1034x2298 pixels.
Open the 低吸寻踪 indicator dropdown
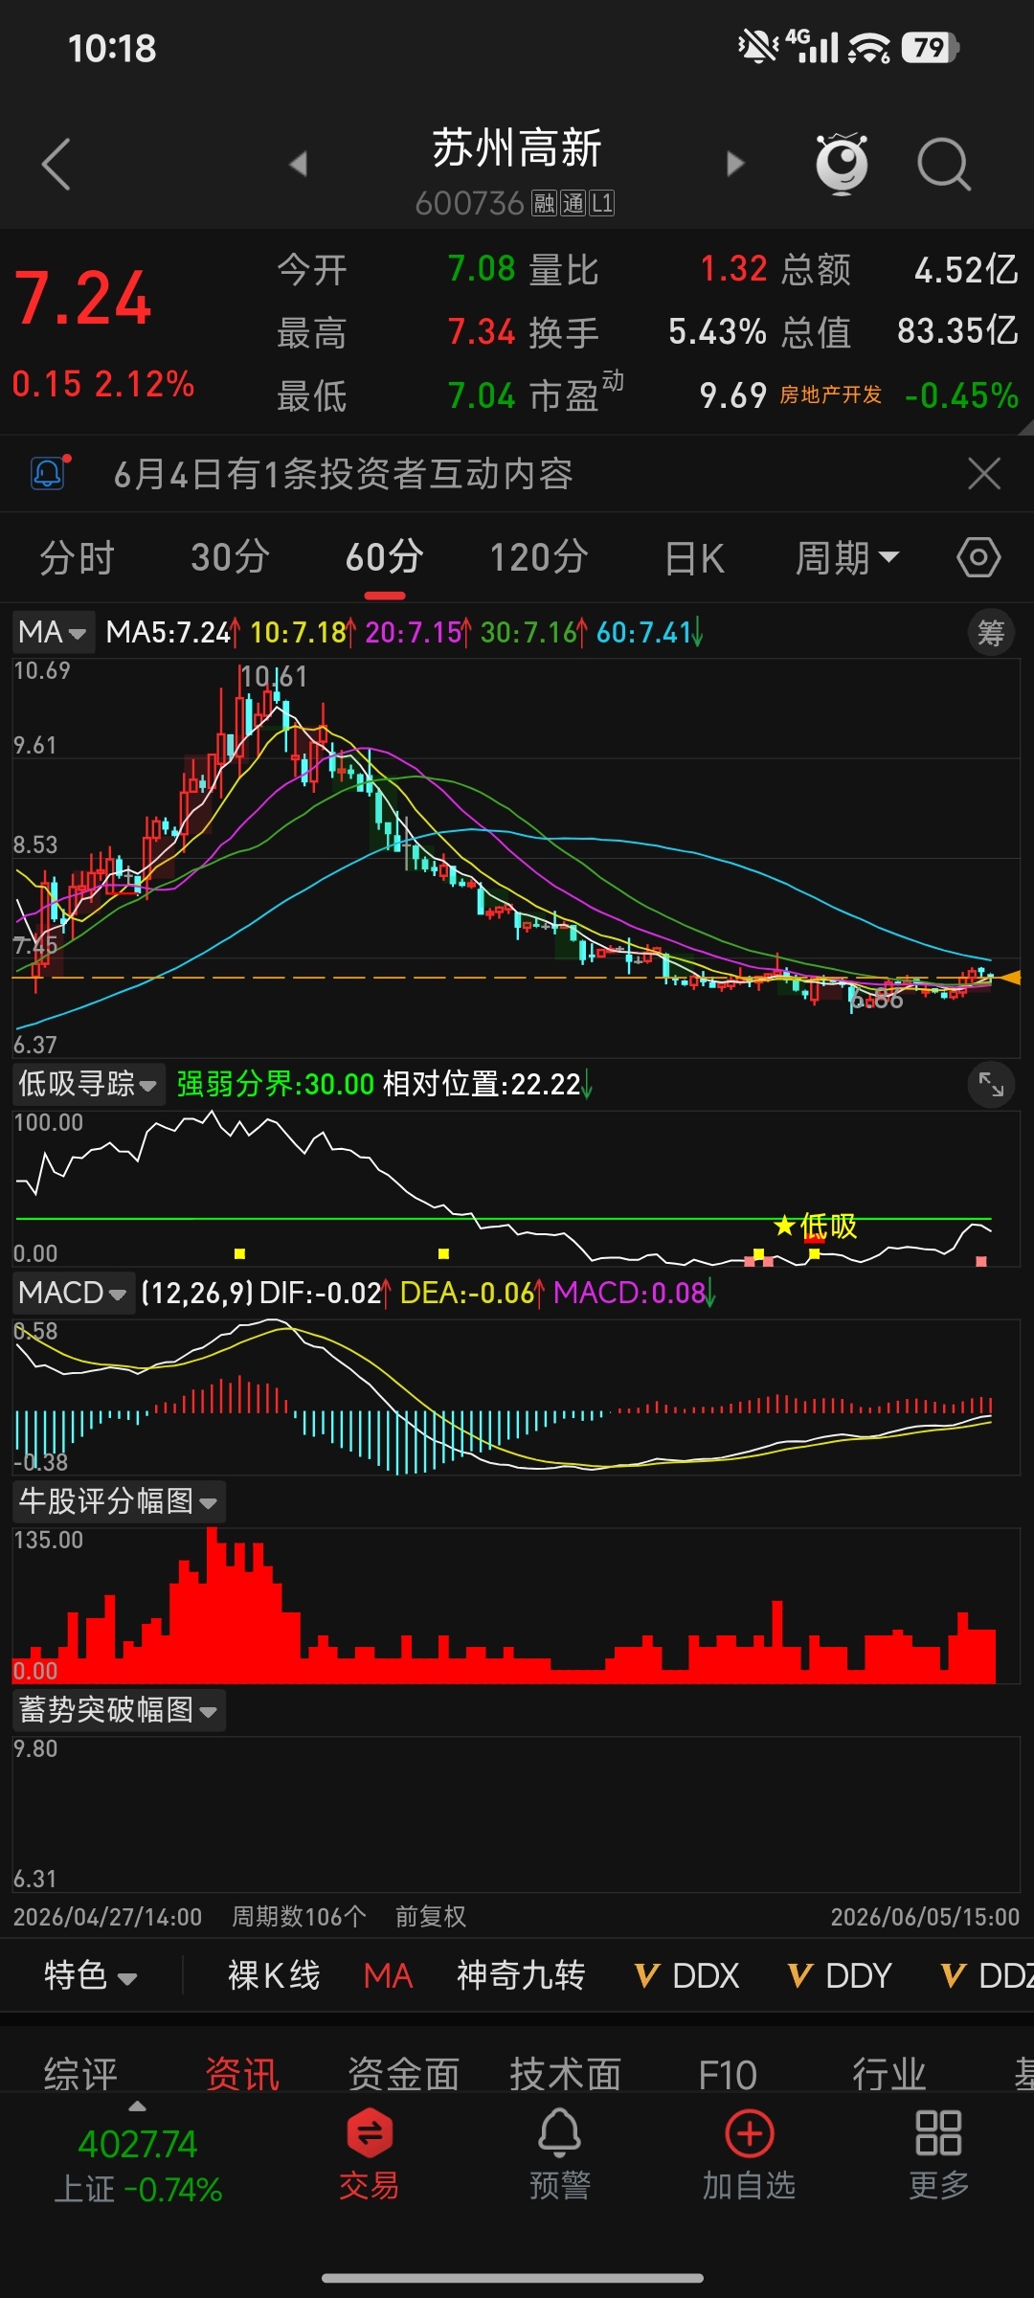(87, 1084)
